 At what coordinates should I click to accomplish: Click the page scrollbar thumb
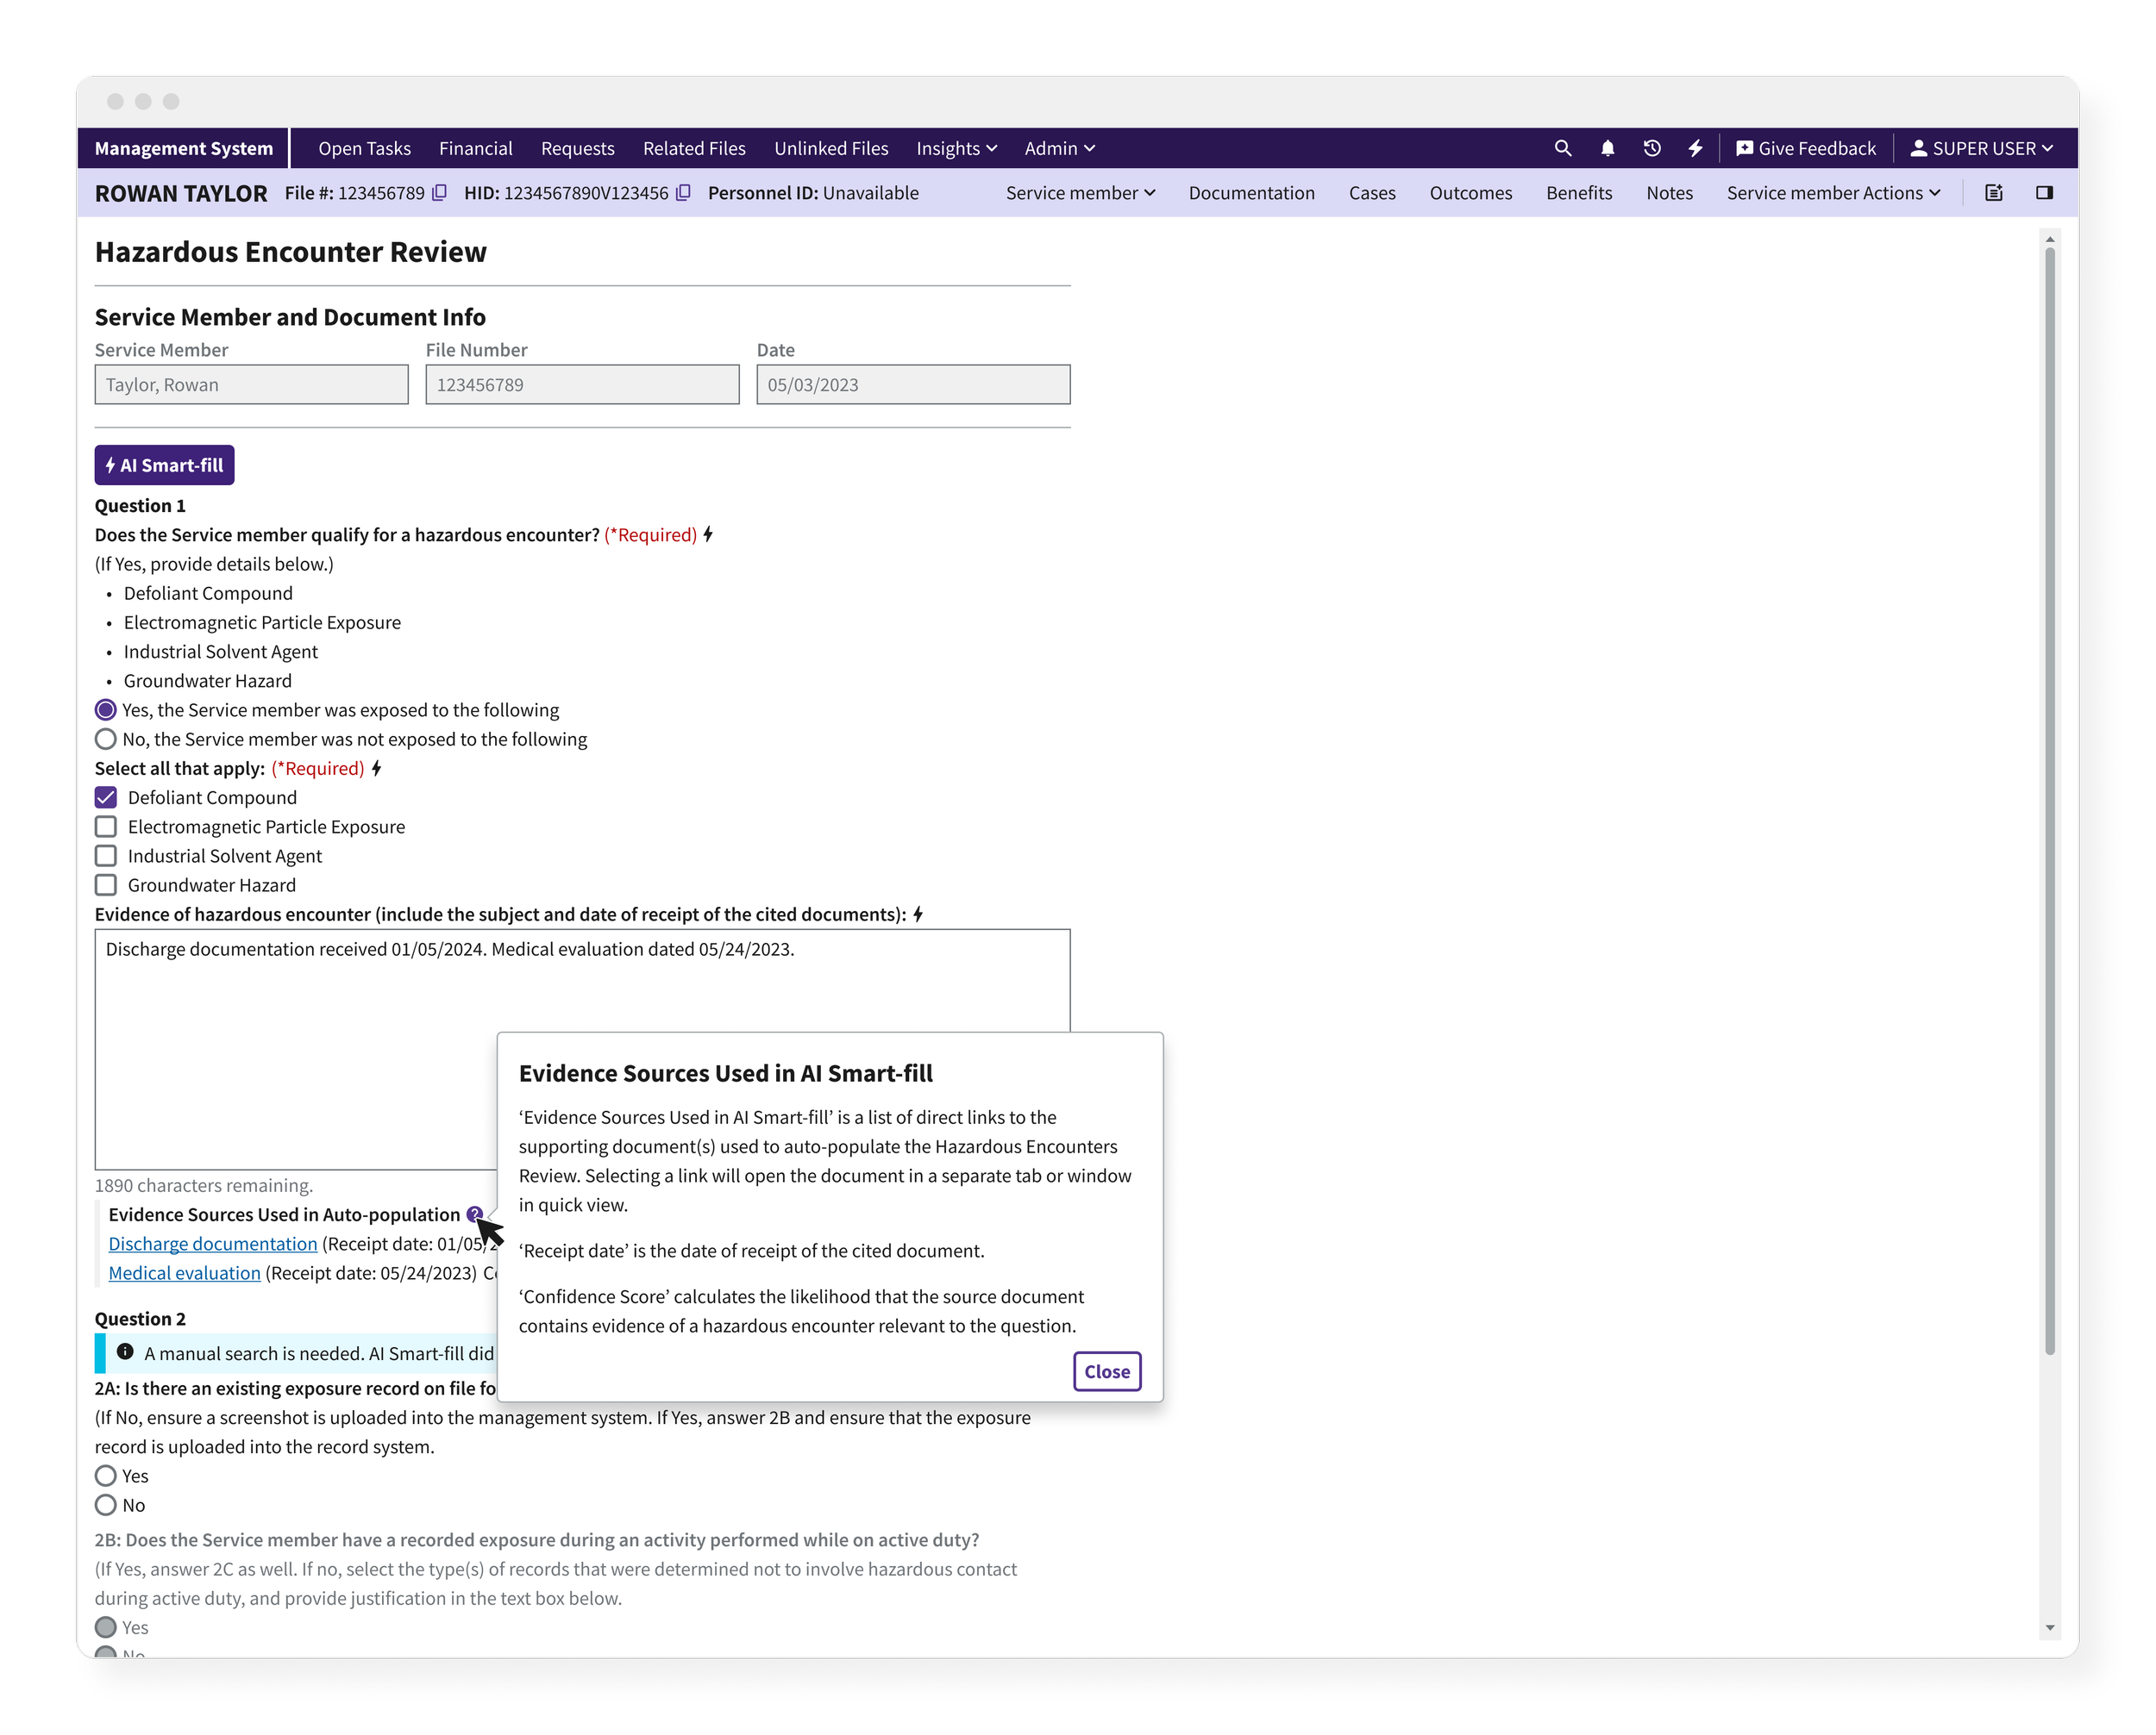2049,800
